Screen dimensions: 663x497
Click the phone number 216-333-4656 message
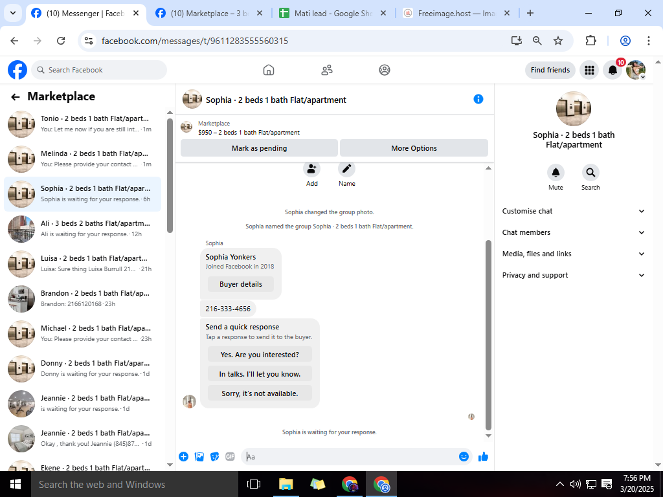(228, 309)
